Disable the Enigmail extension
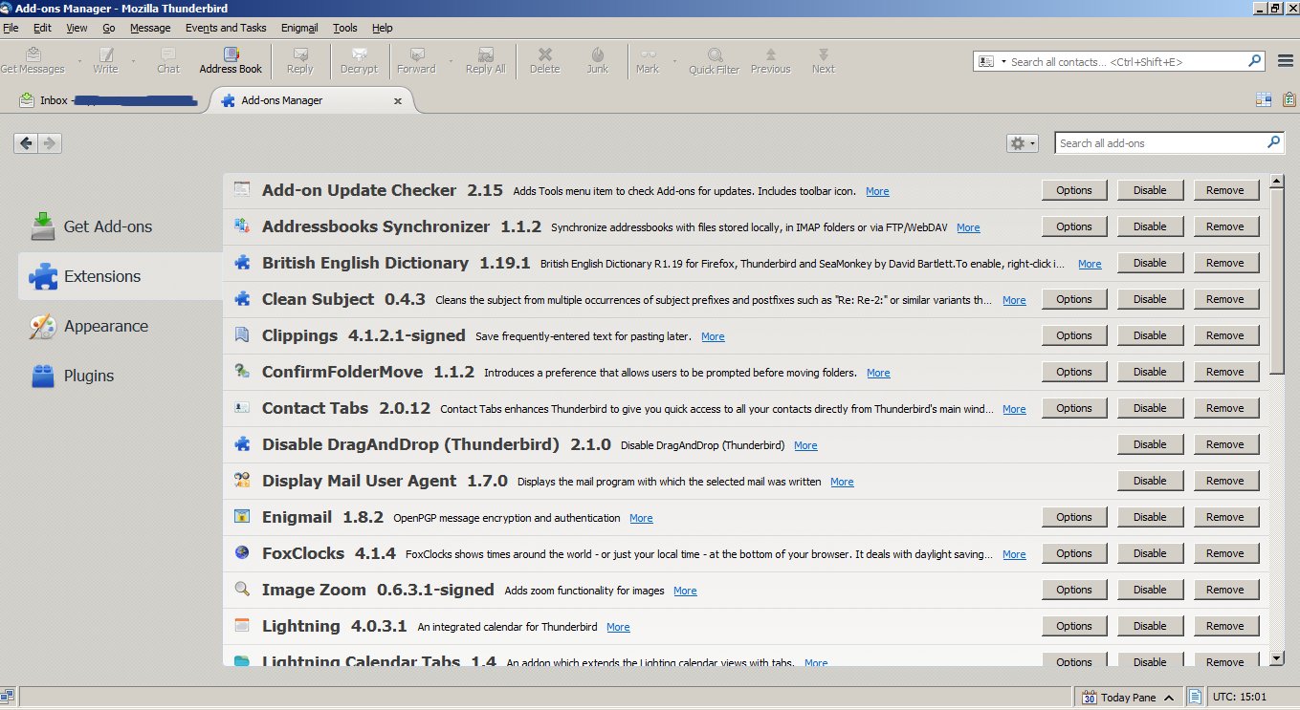The width and height of the screenshot is (1300, 710). click(1150, 517)
